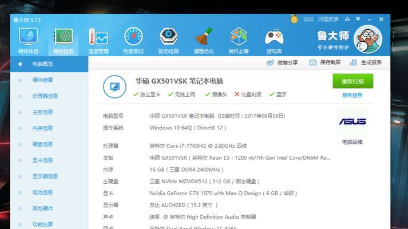Click 微博分享 share button

pos(282,63)
